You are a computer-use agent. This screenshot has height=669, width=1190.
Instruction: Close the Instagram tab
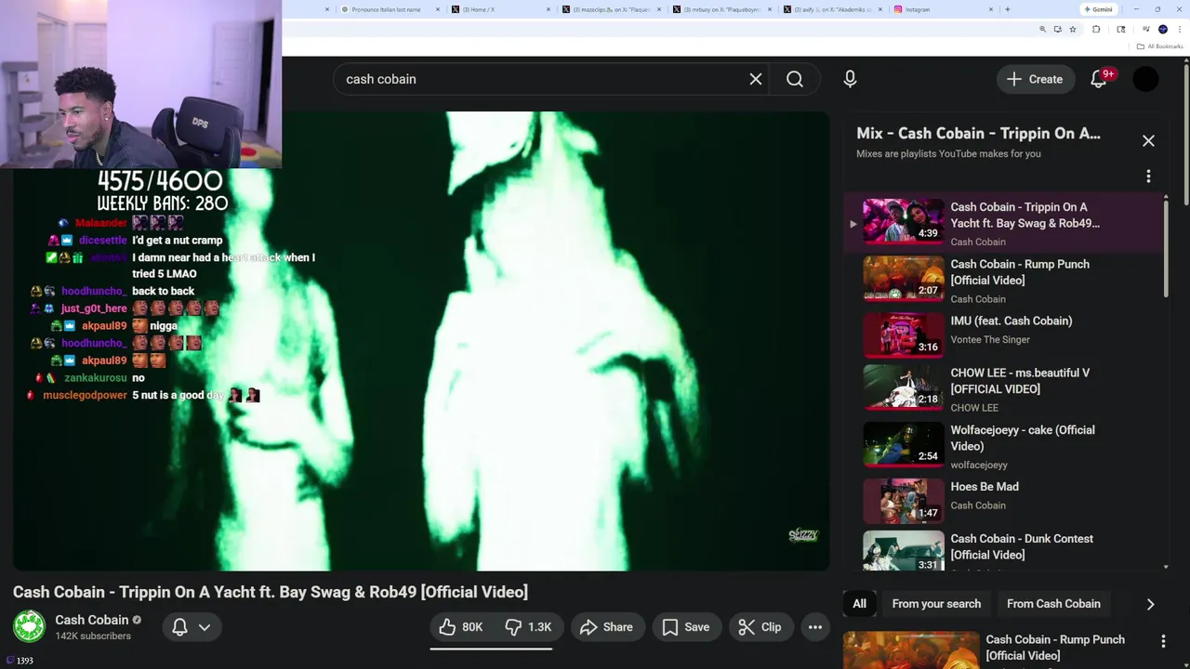[x=991, y=9]
